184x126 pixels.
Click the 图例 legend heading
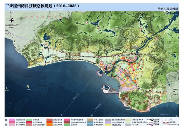[6, 122]
